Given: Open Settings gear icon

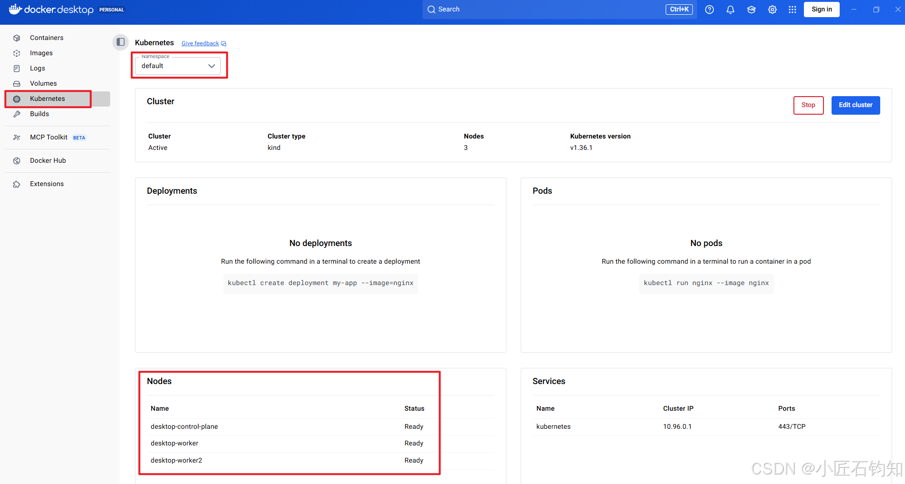Looking at the screenshot, I should (x=772, y=10).
